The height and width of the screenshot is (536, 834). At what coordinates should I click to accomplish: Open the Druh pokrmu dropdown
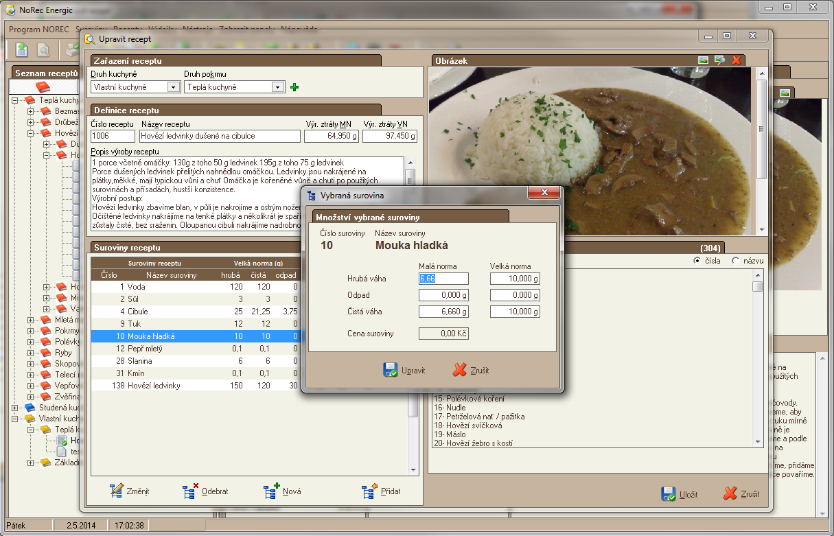(x=277, y=87)
